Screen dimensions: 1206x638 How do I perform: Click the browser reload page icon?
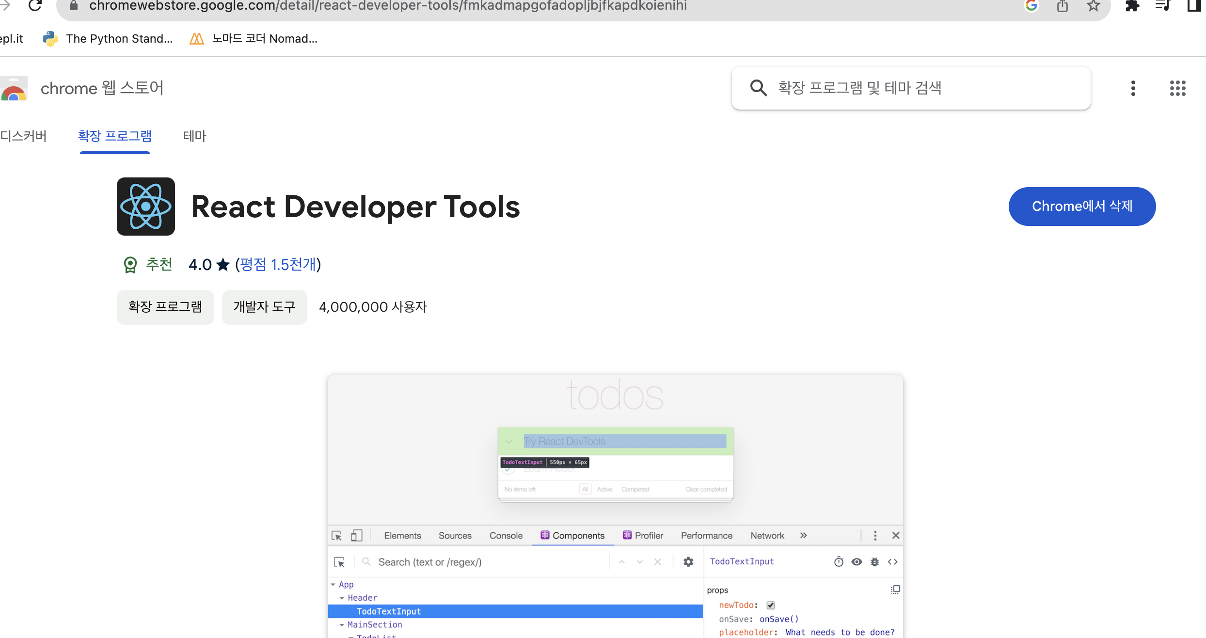35,5
